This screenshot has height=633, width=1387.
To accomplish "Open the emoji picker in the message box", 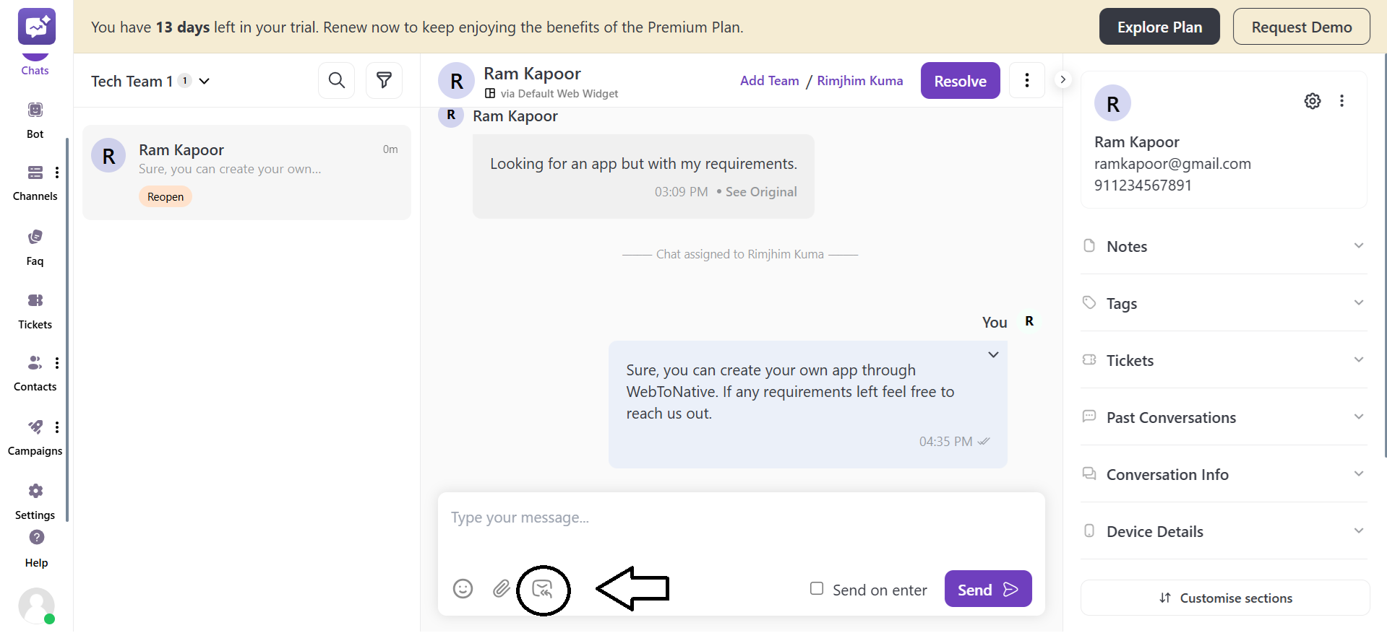I will (x=463, y=589).
